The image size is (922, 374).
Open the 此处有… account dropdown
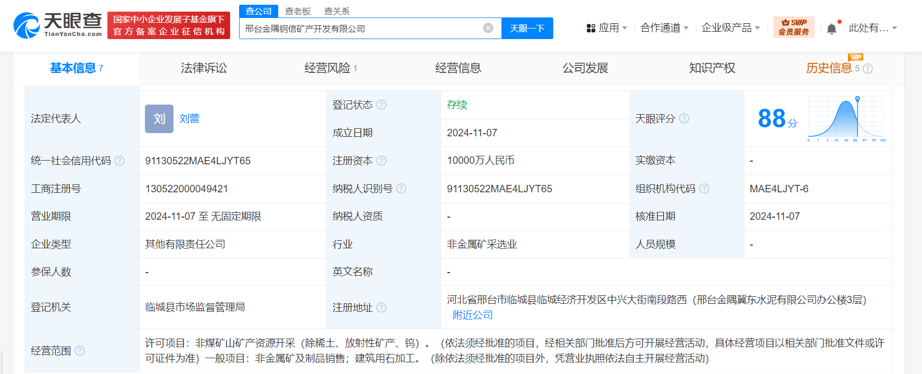click(873, 28)
